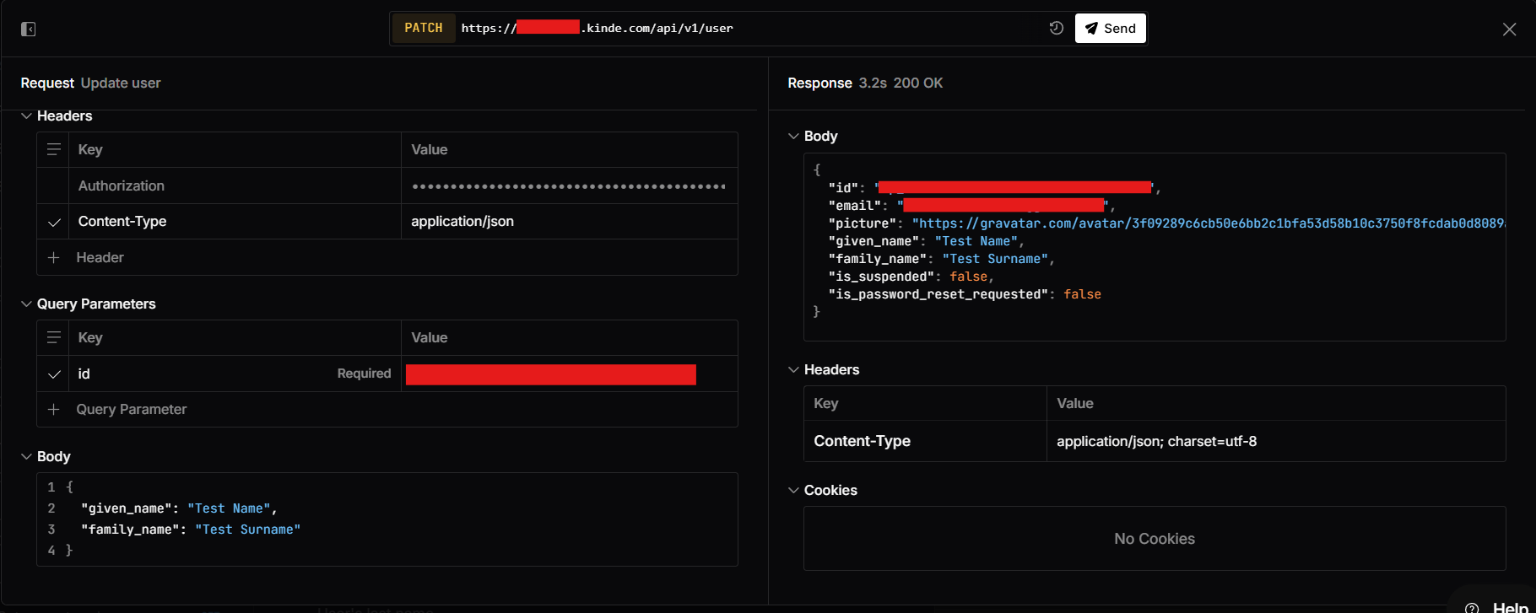Select the PATCH method badge
This screenshot has width=1536, height=613.
click(424, 28)
